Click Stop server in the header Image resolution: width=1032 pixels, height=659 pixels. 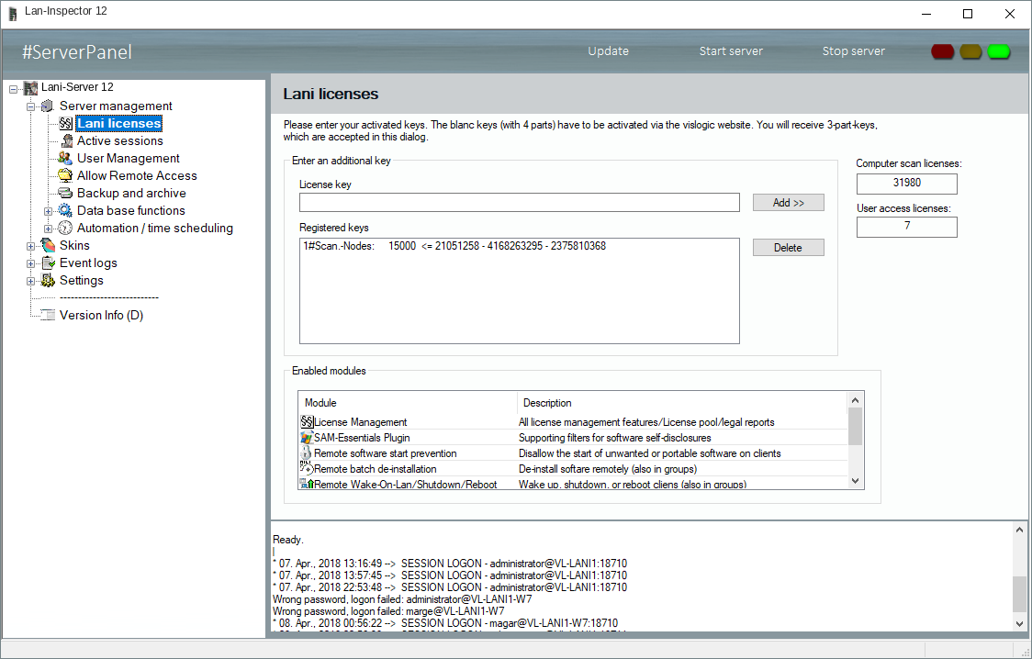point(853,51)
